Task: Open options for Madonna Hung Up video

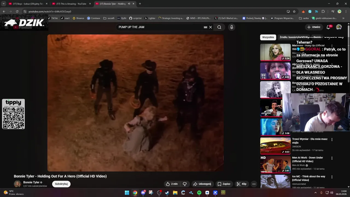Action: coord(332,46)
